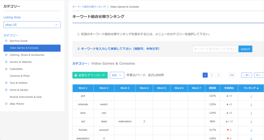Screen dimensions: 264x140
Task: Expand Clothing, Shoes & Accessories plus icon
Action: (6, 55)
